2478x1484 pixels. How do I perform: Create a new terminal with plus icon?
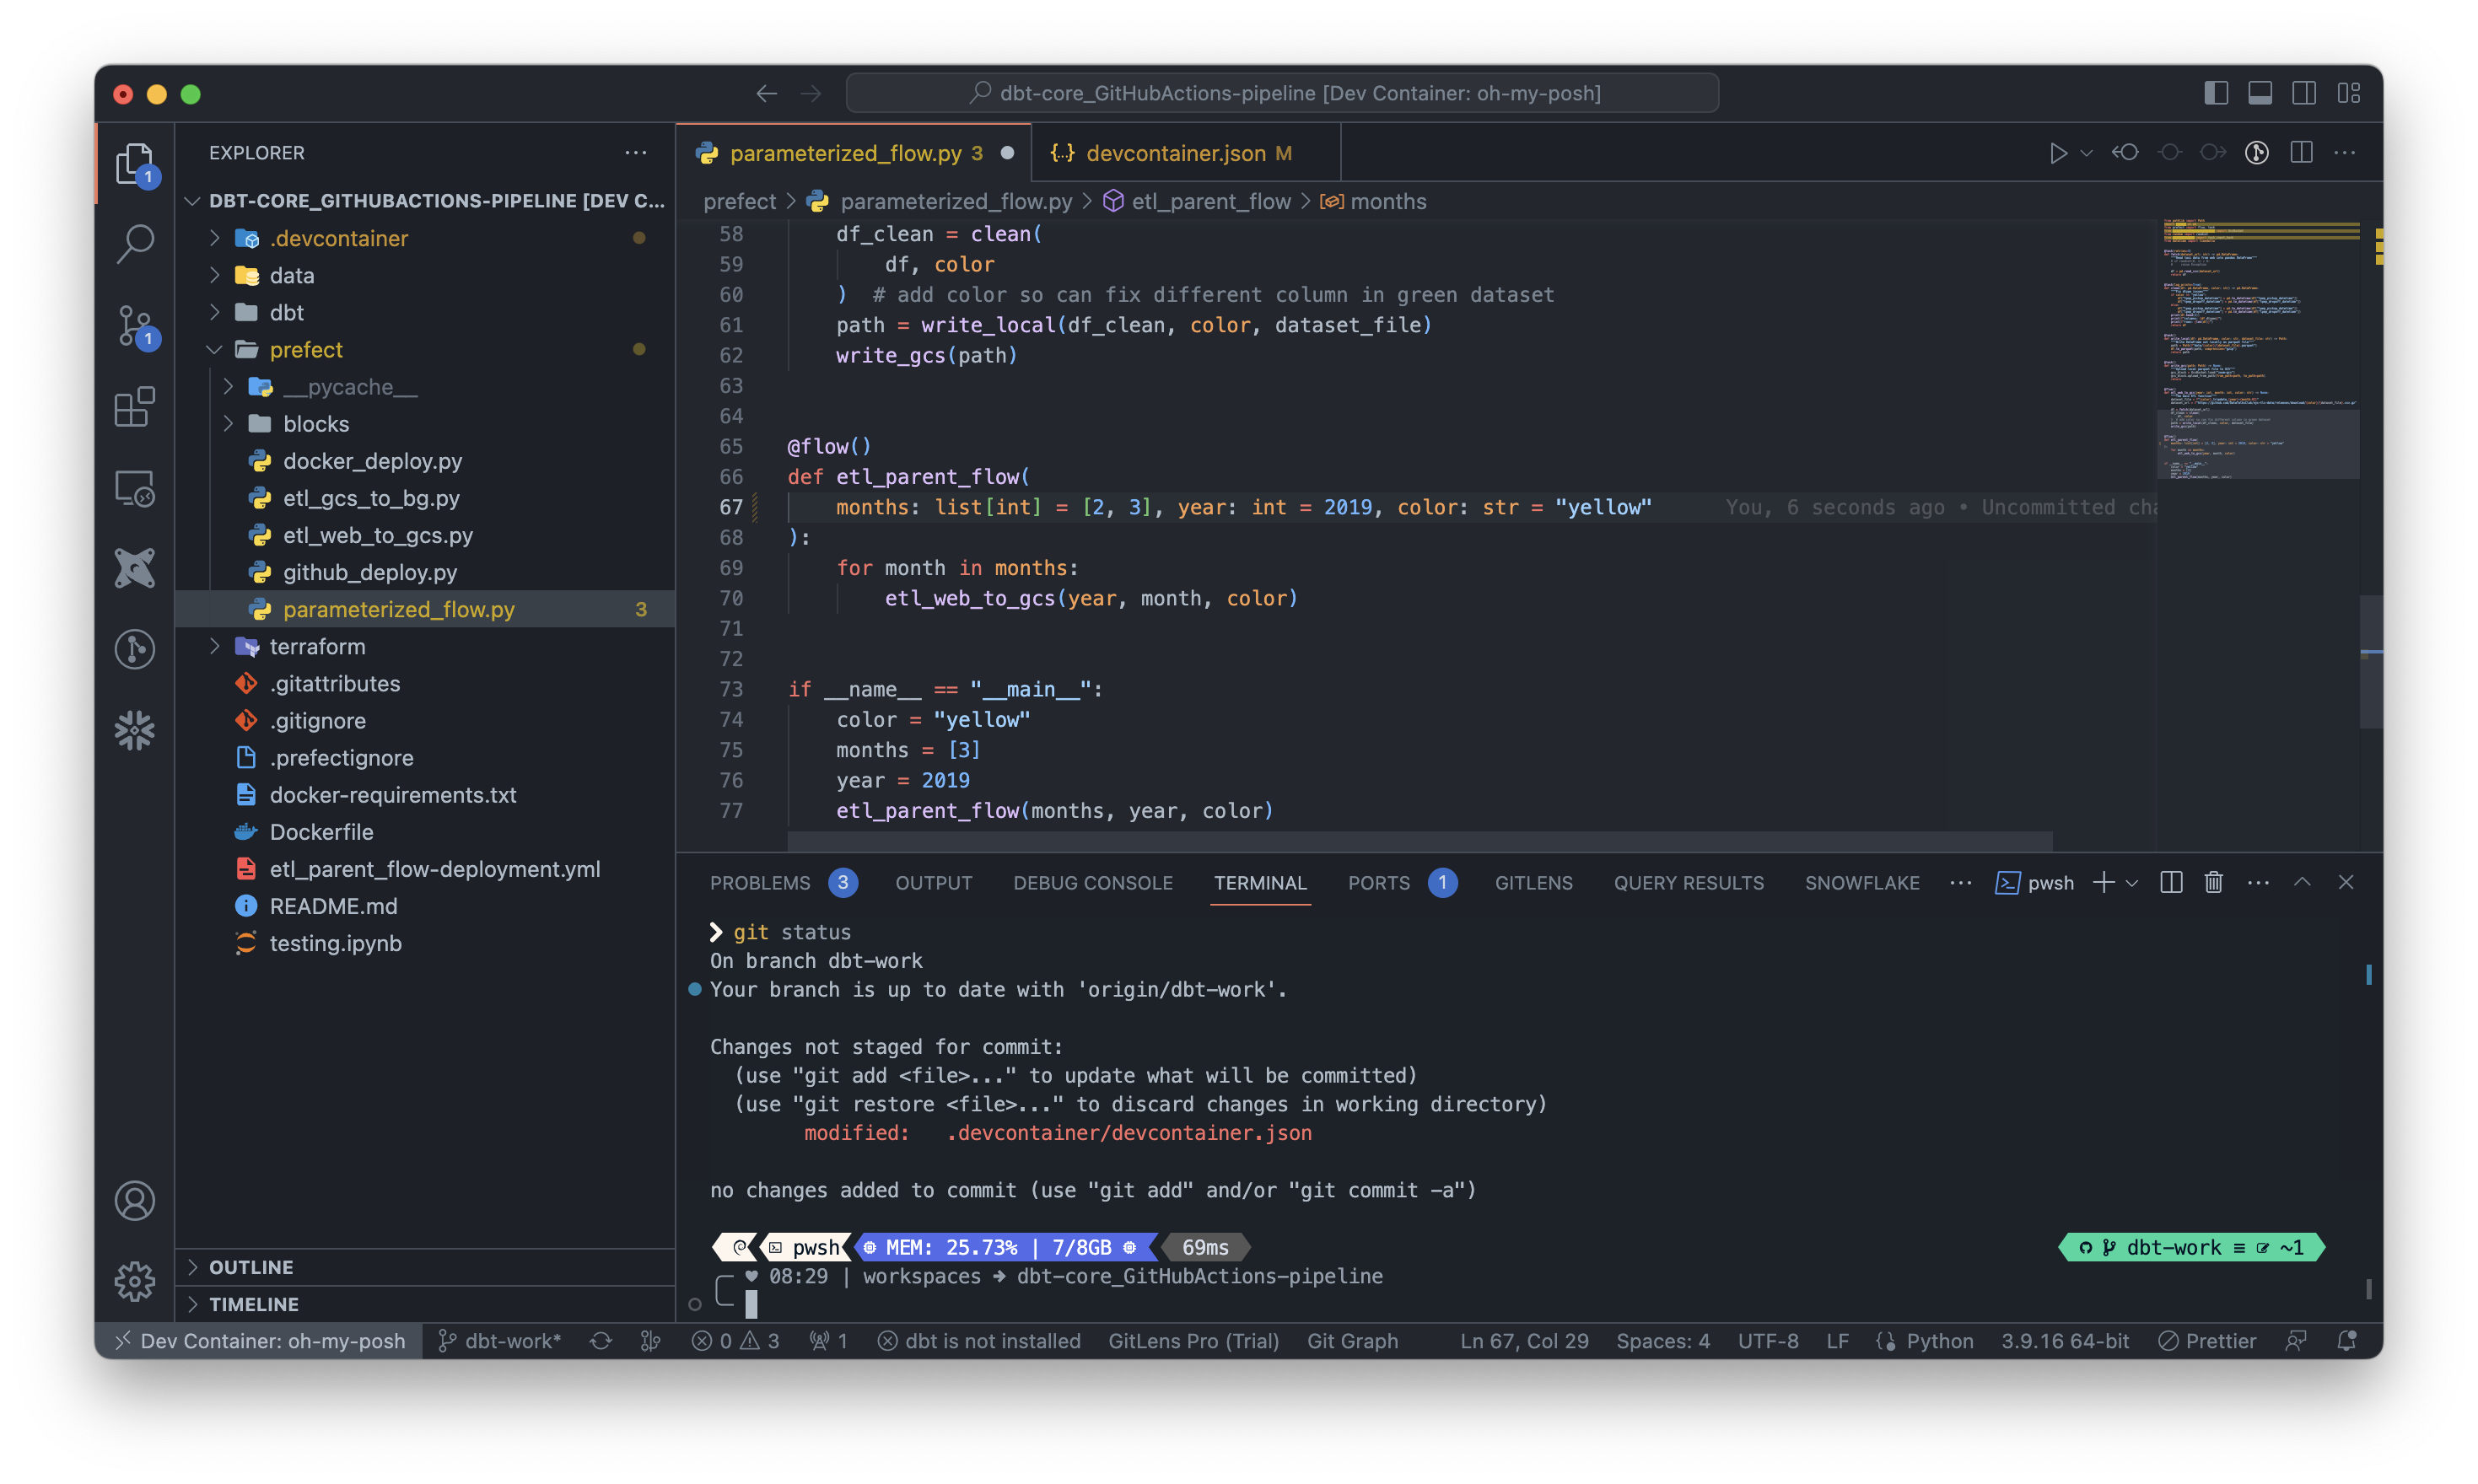coord(2103,882)
